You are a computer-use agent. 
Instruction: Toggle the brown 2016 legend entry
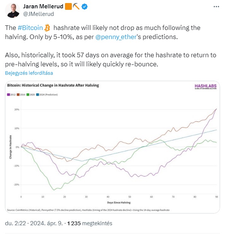tap(21, 95)
